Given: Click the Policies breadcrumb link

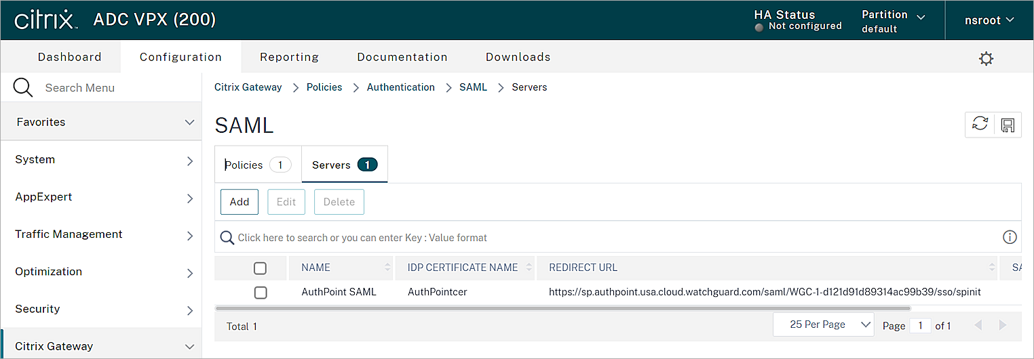Looking at the screenshot, I should click(x=324, y=87).
